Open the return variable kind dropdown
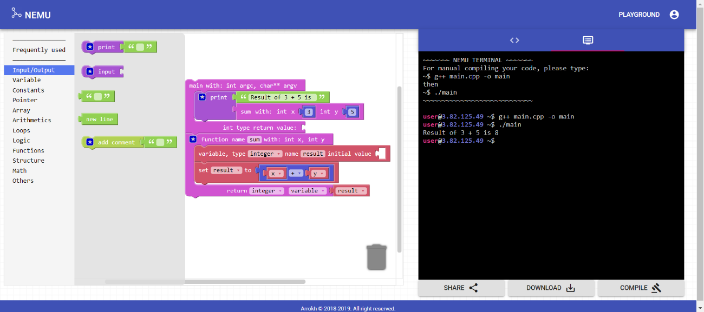704x312 pixels. [x=308, y=190]
